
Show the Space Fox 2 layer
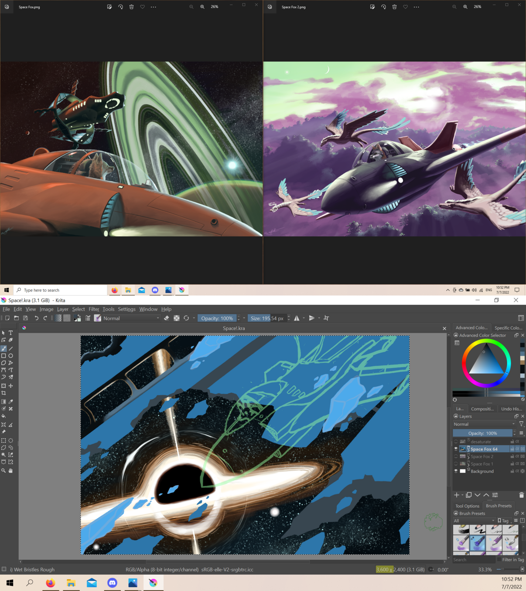pos(456,456)
